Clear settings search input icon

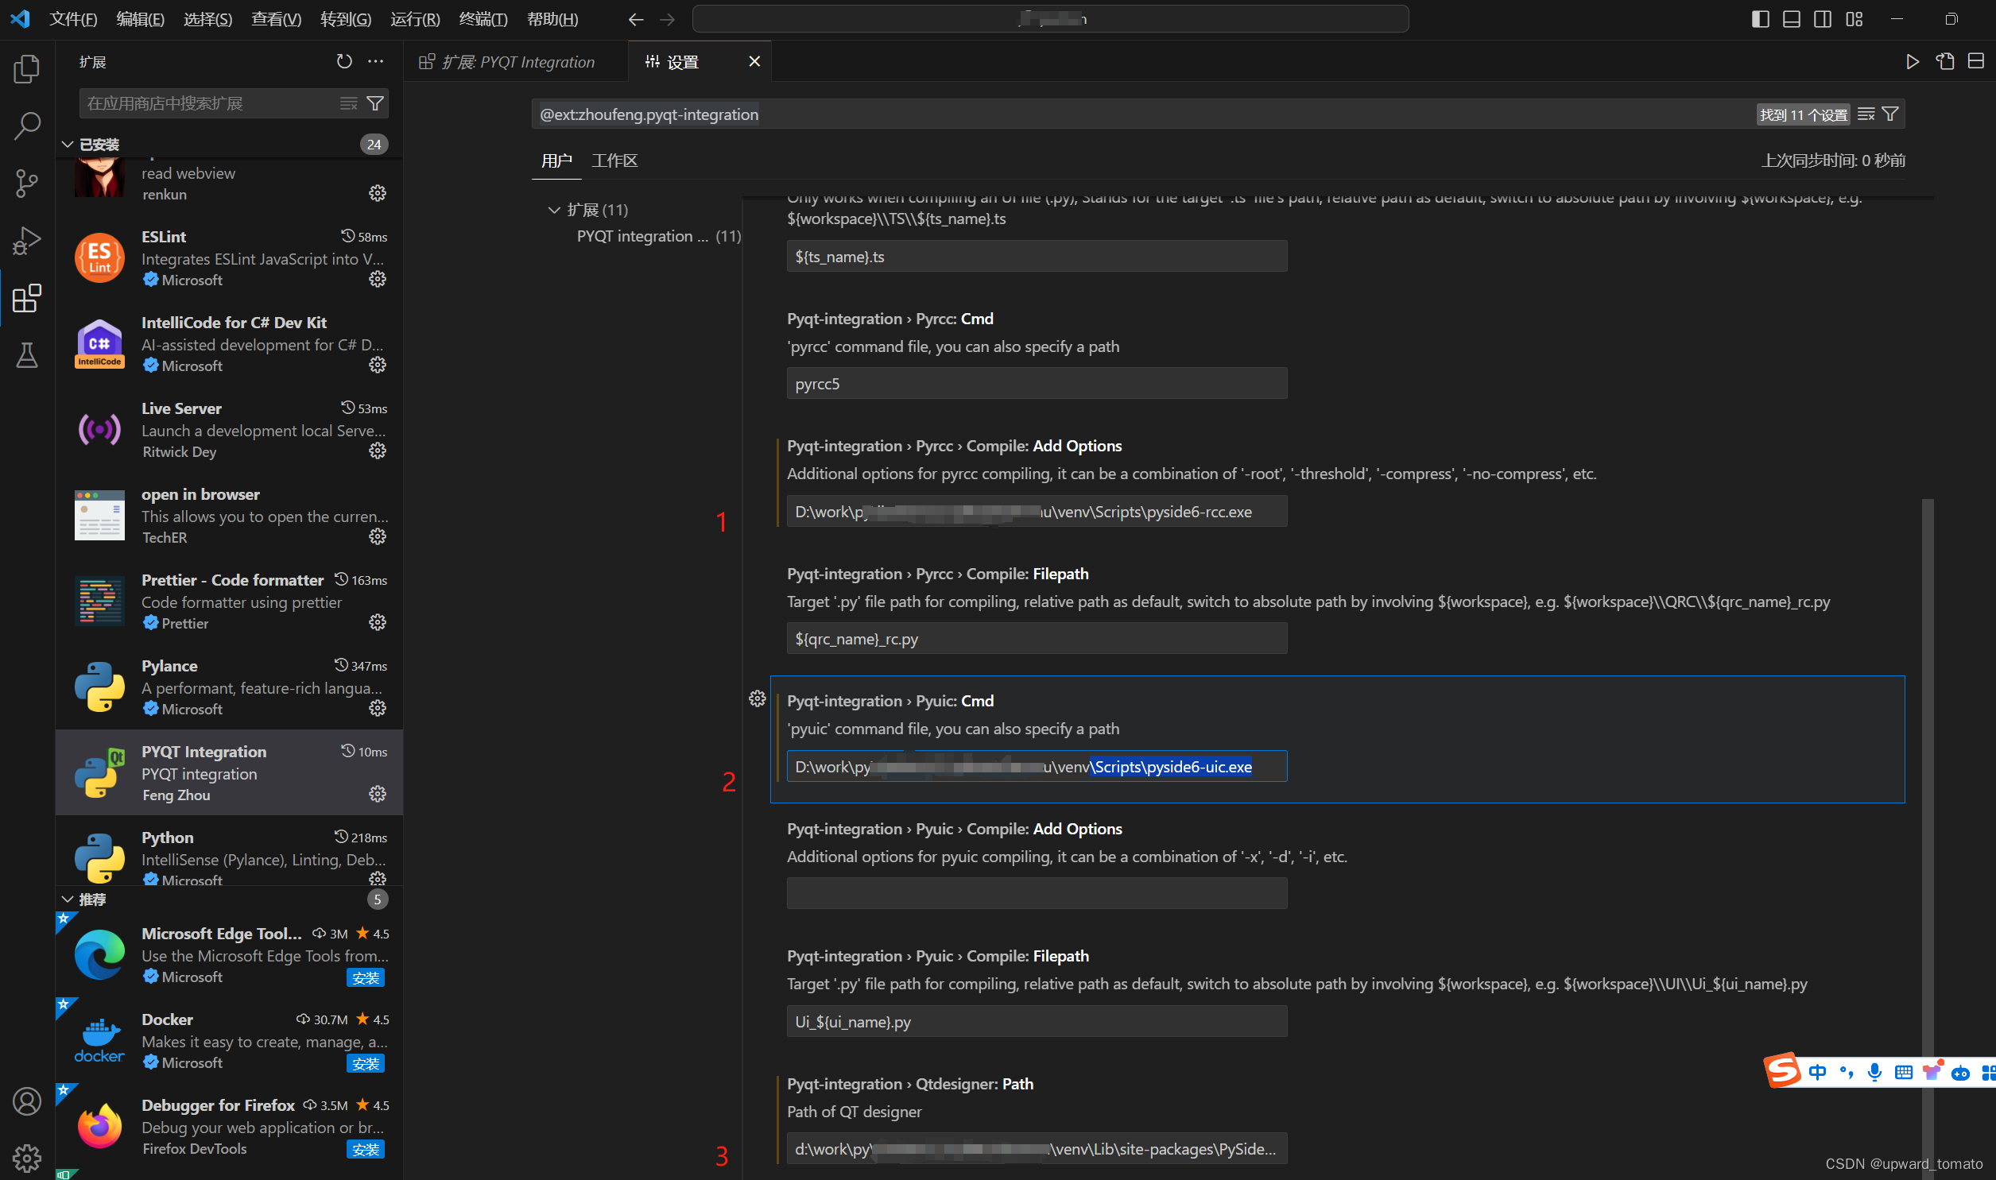click(x=1866, y=114)
